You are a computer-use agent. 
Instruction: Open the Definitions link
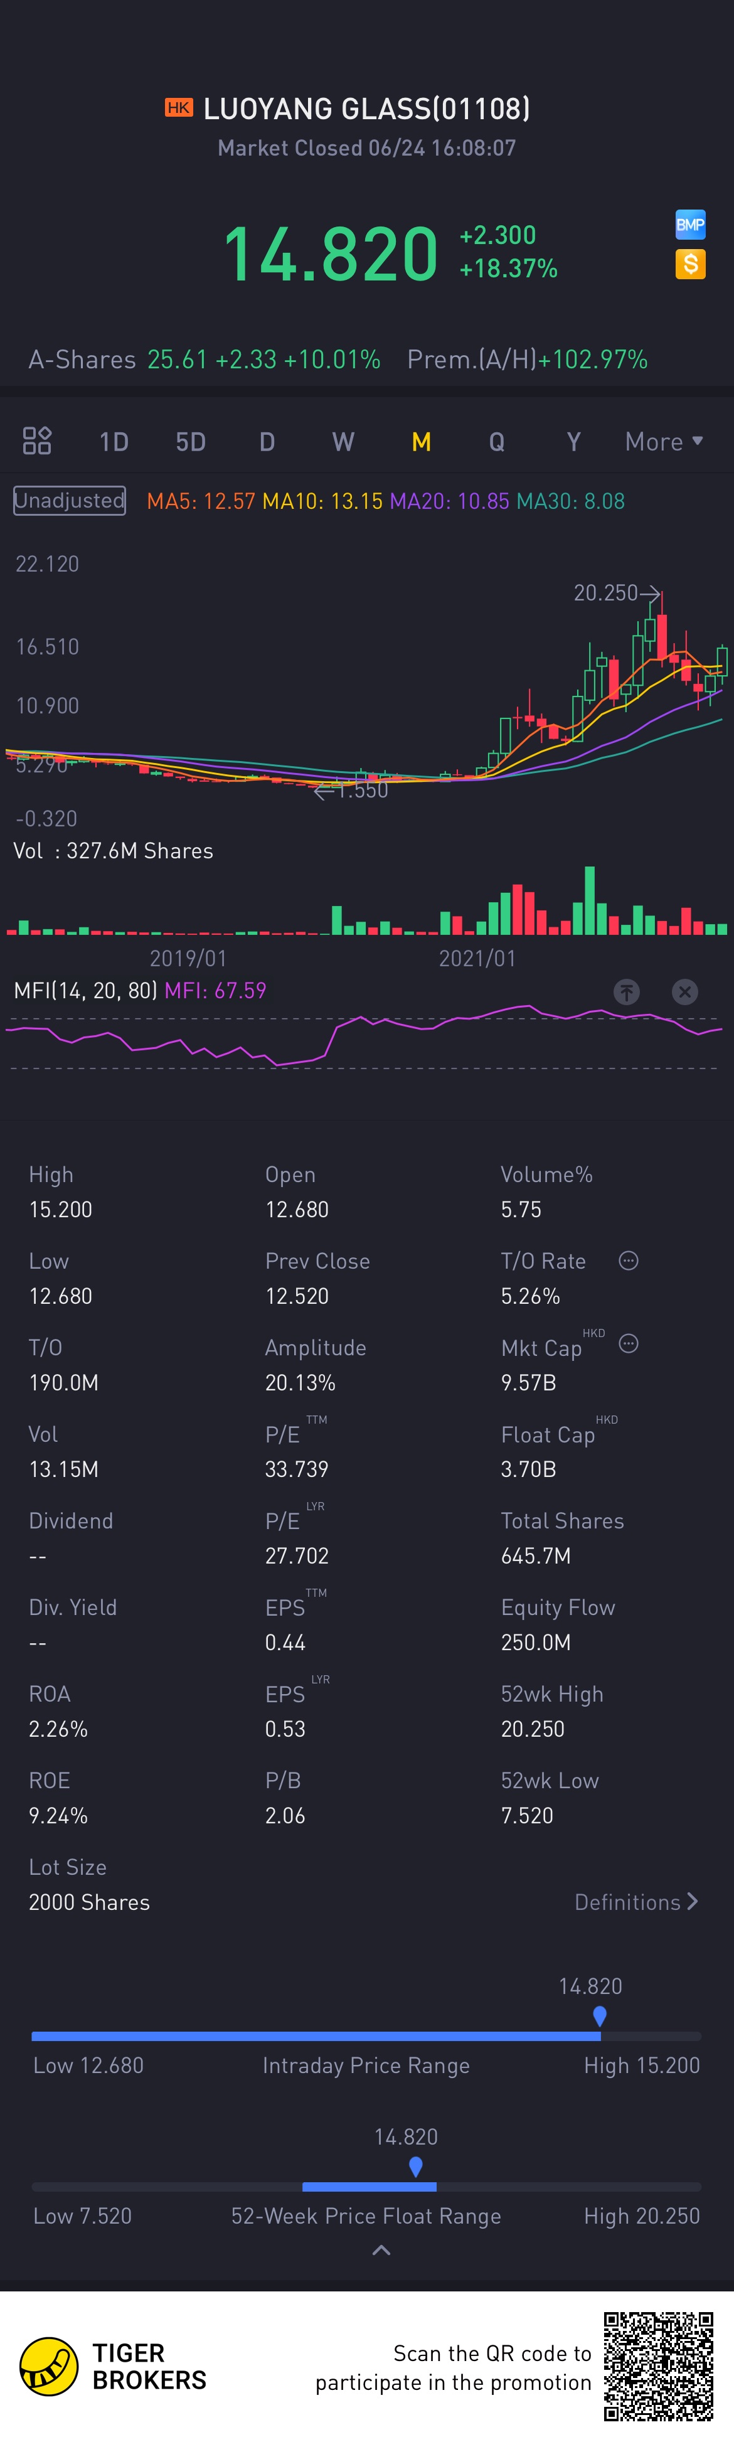coord(636,1902)
